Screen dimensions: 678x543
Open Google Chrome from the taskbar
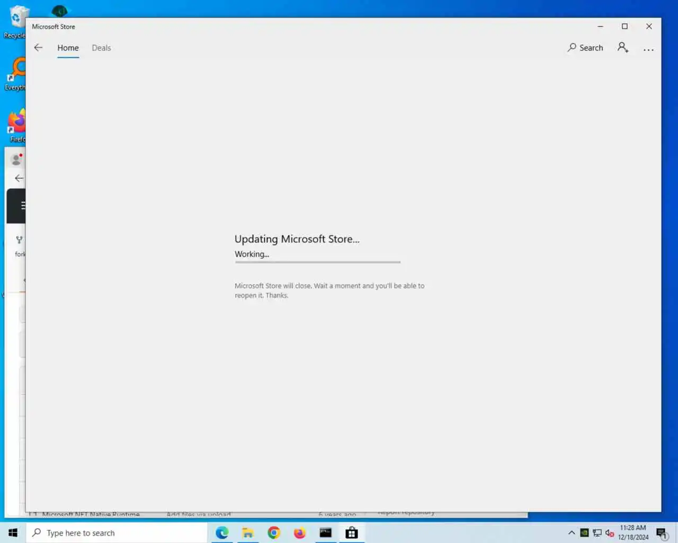click(274, 533)
